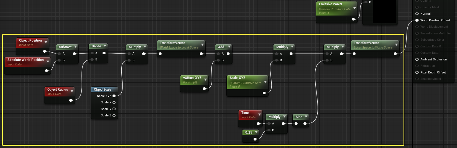Select the Absolute World Position node title

[x=25, y=60]
